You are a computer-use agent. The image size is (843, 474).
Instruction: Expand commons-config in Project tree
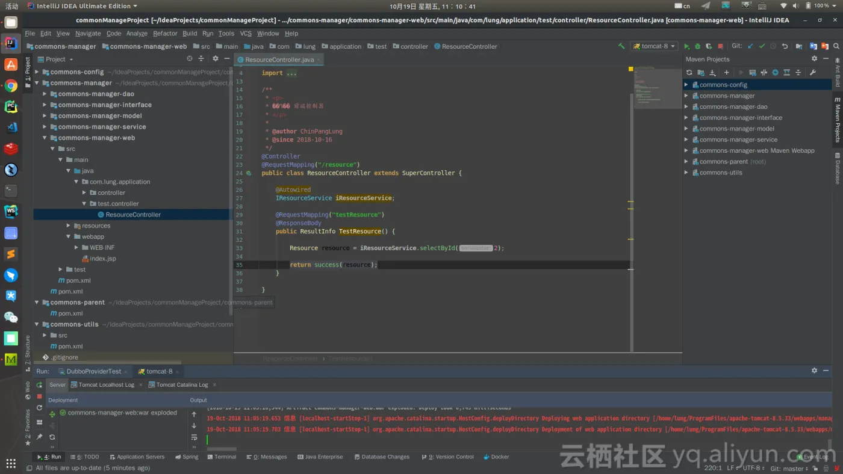point(37,72)
